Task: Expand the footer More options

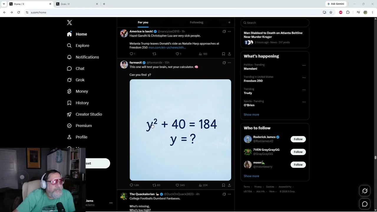Action: pos(273,191)
